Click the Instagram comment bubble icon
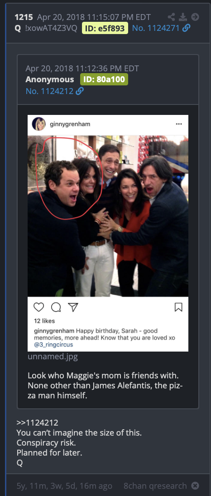 coord(56,307)
